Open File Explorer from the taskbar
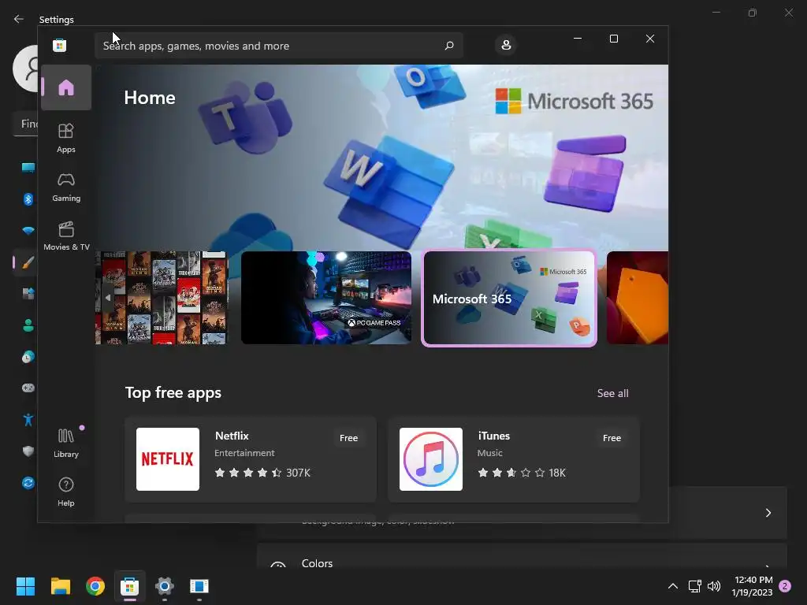 pyautogui.click(x=60, y=586)
